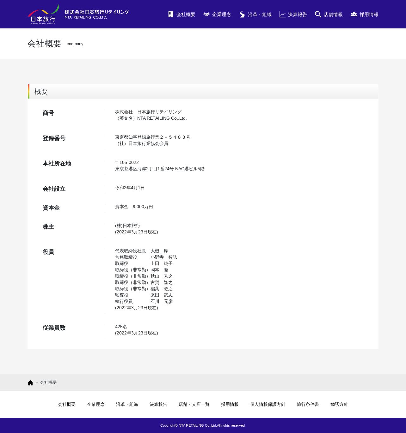Open footer link 沿革・組織
The image size is (406, 433).
127,404
